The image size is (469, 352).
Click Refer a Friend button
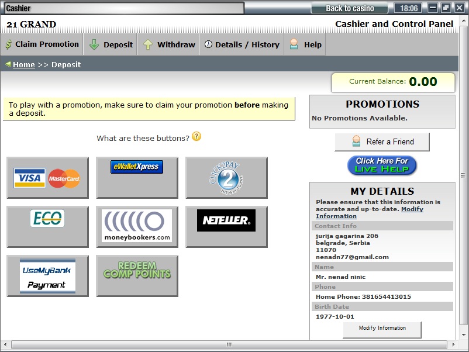(x=382, y=142)
